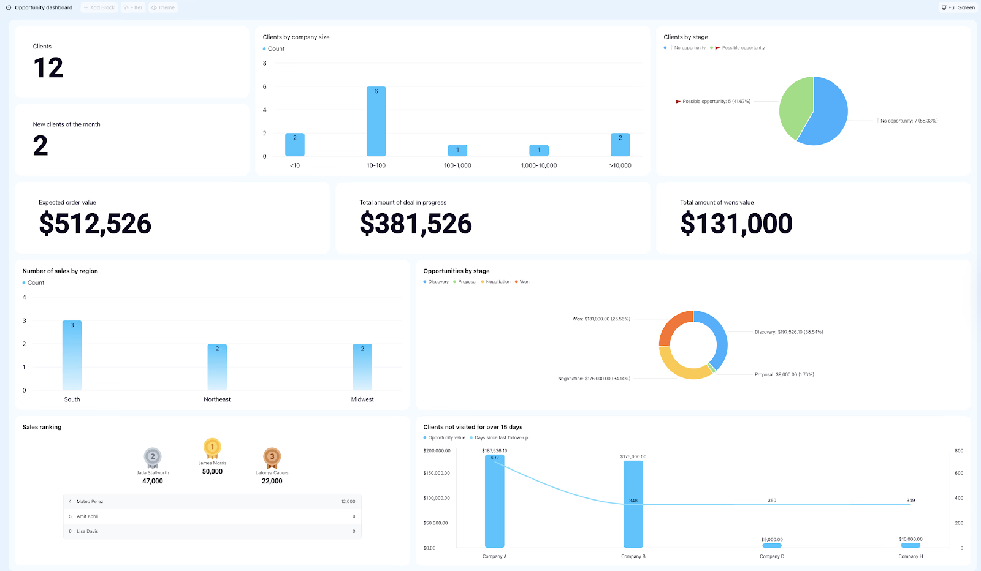Open the Theme settings

(163, 7)
